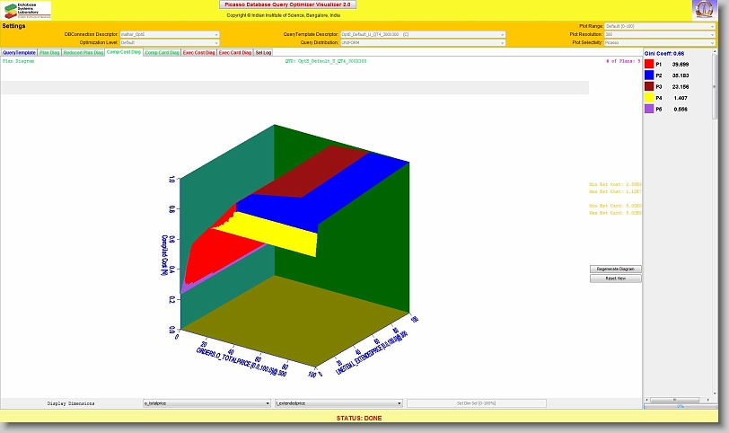This screenshot has width=729, height=433.
Task: Switch to the QueryTemplate tab
Action: pos(19,53)
